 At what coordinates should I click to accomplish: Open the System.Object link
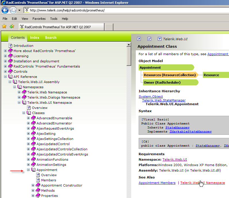tap(151, 97)
